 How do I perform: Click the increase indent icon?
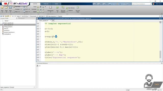click(x=40, y=12)
